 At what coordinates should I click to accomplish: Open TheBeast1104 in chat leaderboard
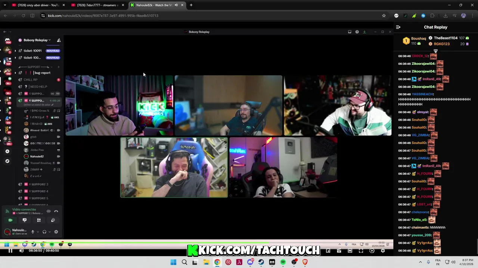[x=446, y=38]
